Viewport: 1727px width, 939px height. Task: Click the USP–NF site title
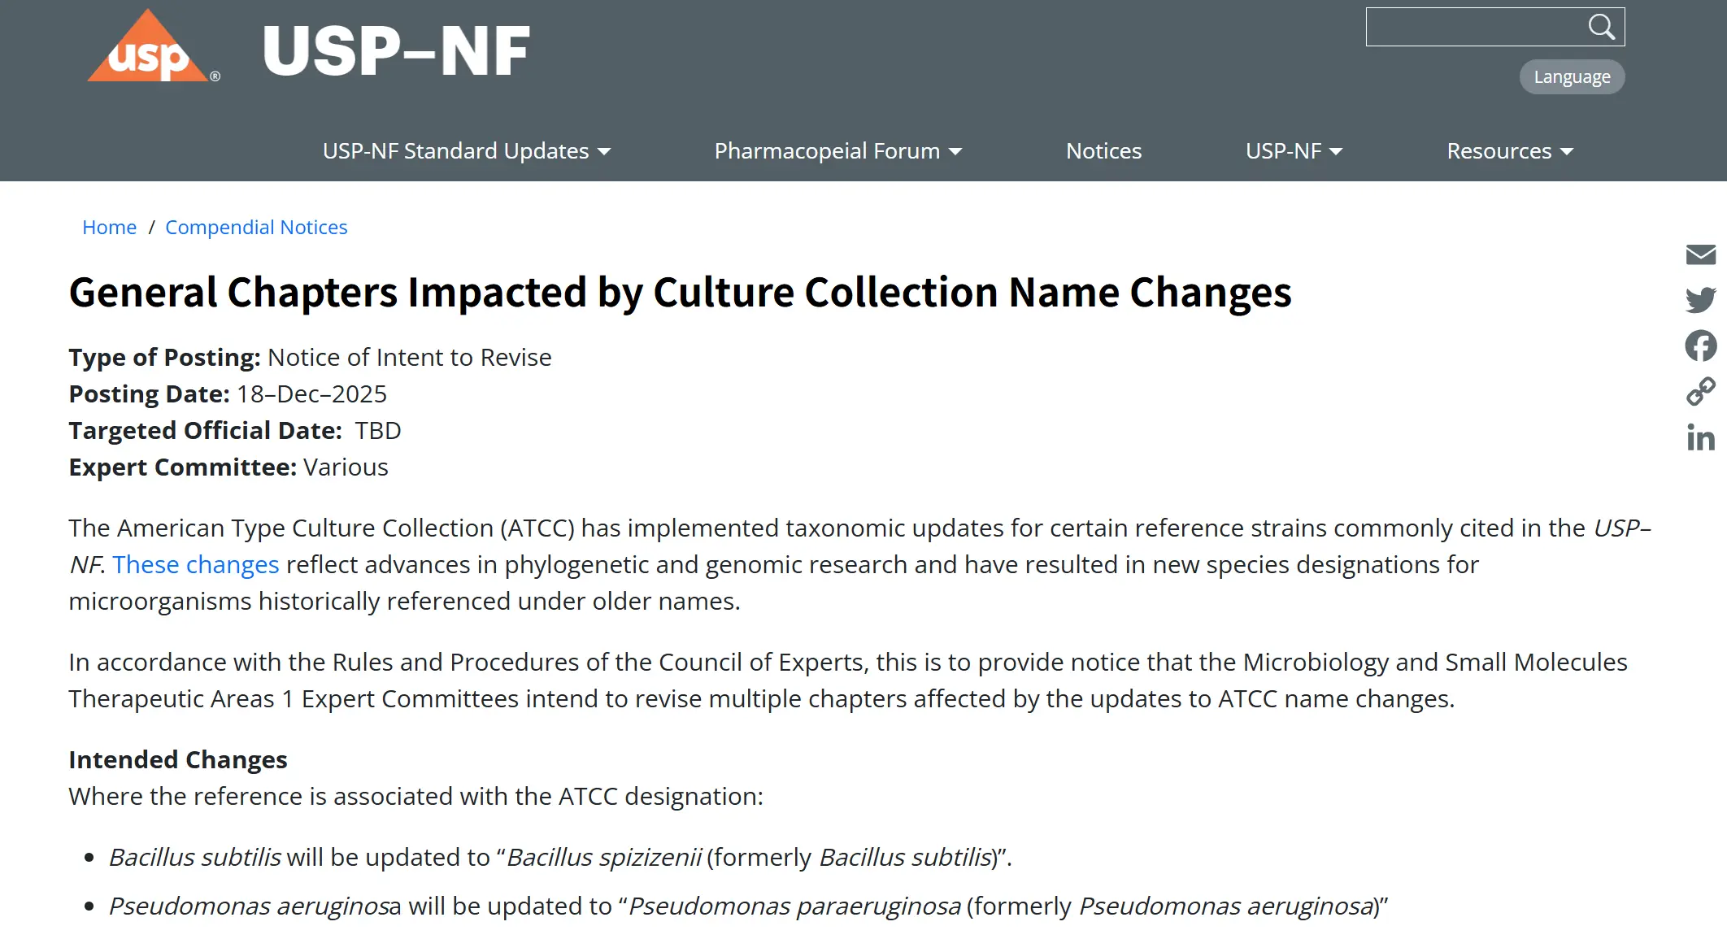click(x=396, y=51)
